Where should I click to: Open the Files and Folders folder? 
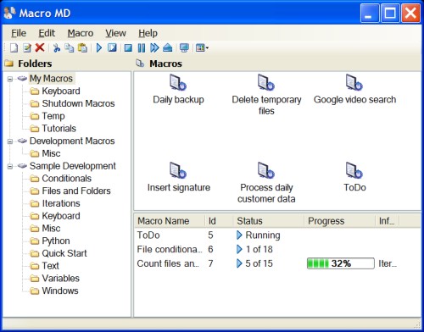point(76,191)
